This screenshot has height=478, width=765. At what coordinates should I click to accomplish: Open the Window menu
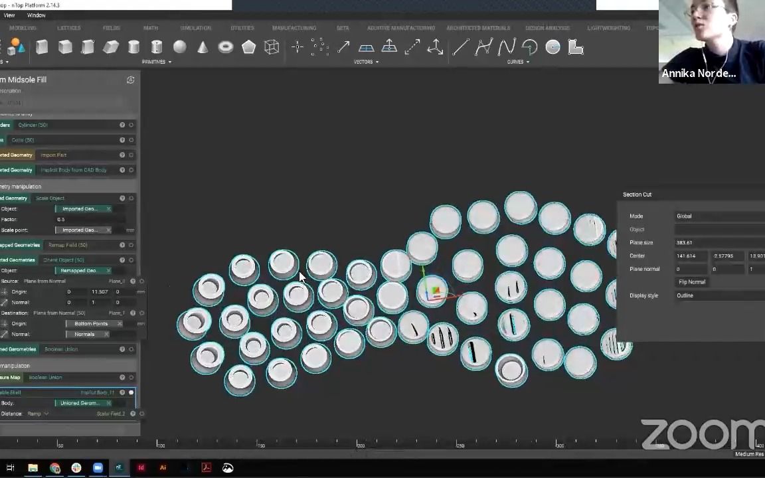[x=35, y=15]
